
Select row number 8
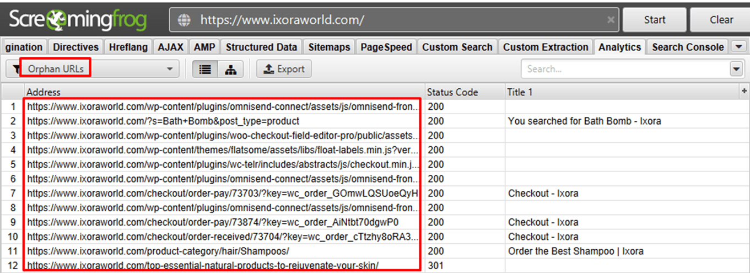pos(13,208)
